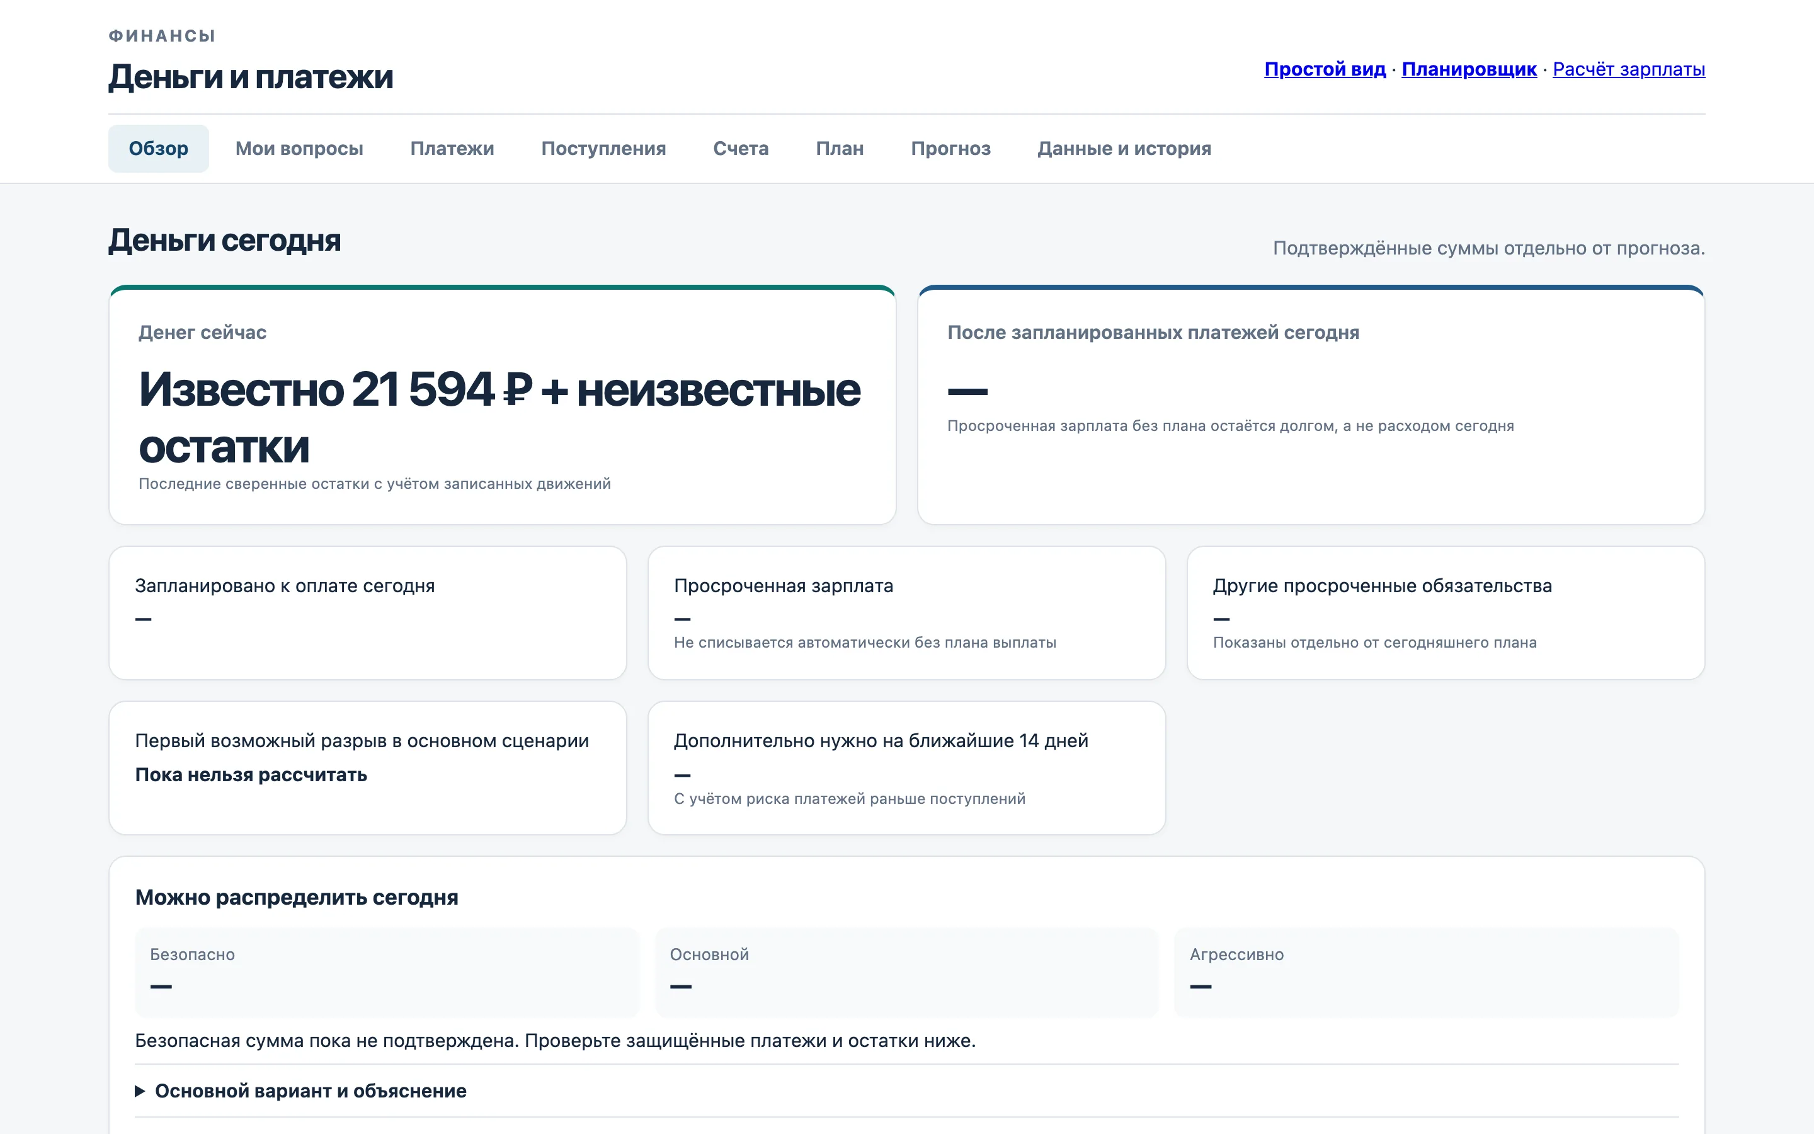Click the Просроченная зарплата без плана note
The height and width of the screenshot is (1134, 1814).
point(1230,426)
